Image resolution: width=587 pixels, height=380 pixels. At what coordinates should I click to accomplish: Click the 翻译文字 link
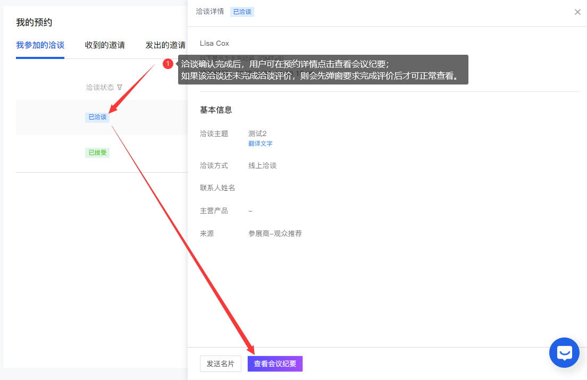click(261, 143)
